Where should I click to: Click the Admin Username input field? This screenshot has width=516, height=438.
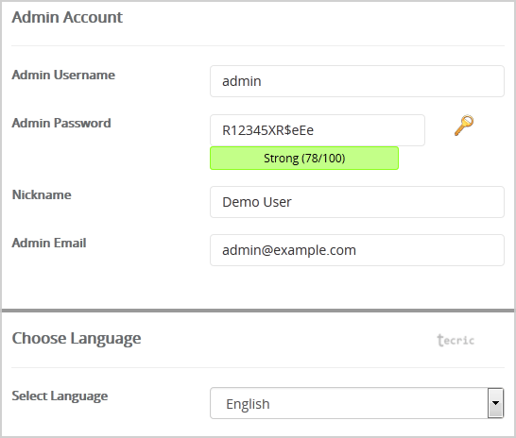tap(356, 81)
